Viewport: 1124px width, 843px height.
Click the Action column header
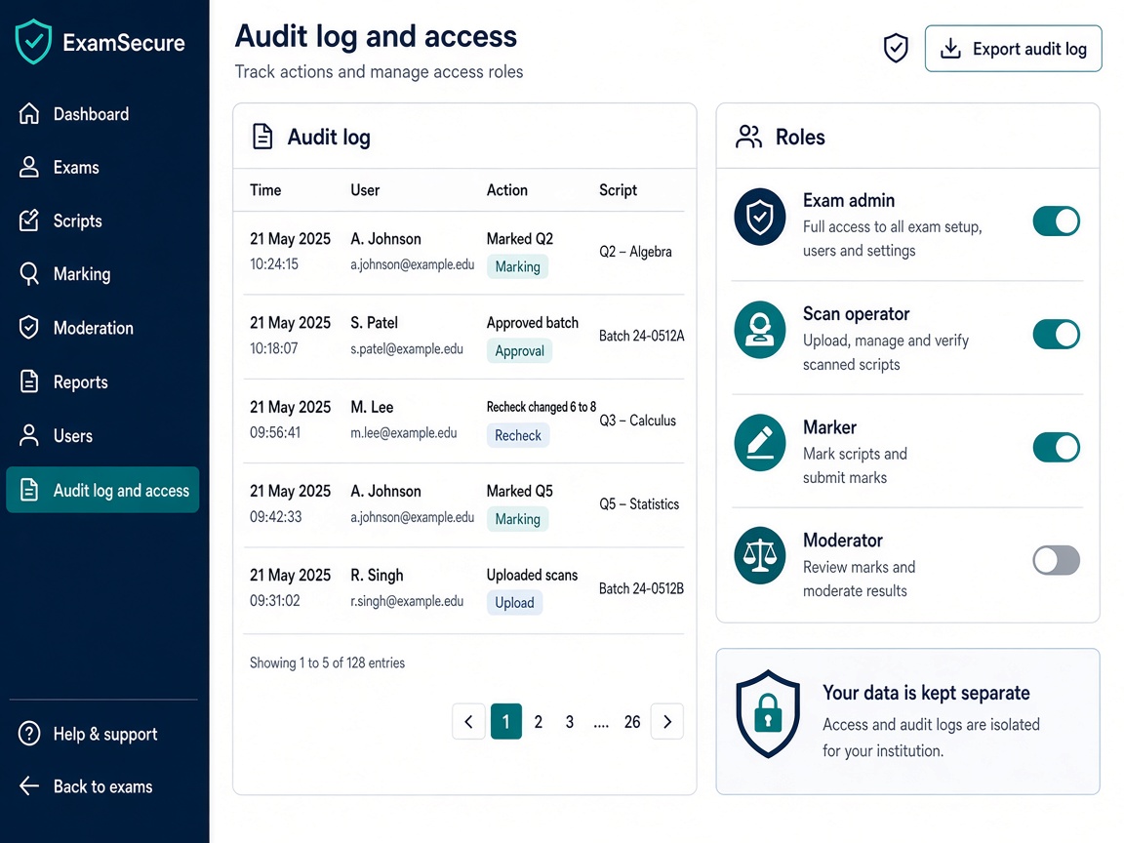[x=506, y=190]
